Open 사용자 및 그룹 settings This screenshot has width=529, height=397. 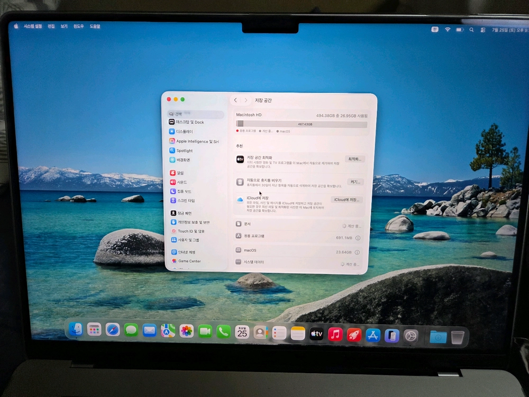(x=185, y=240)
